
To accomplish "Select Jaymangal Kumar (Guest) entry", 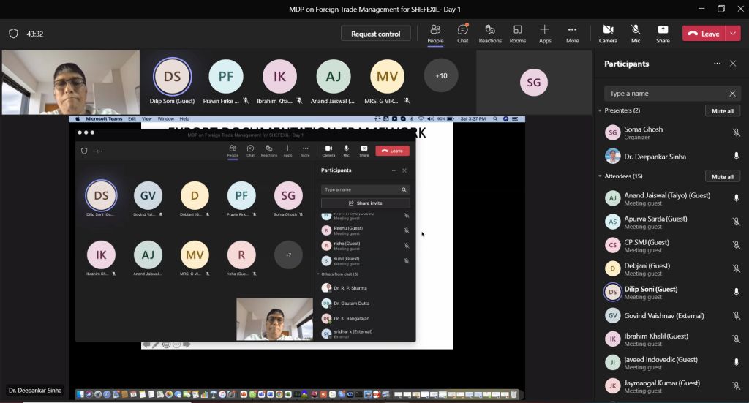I will tap(671, 385).
